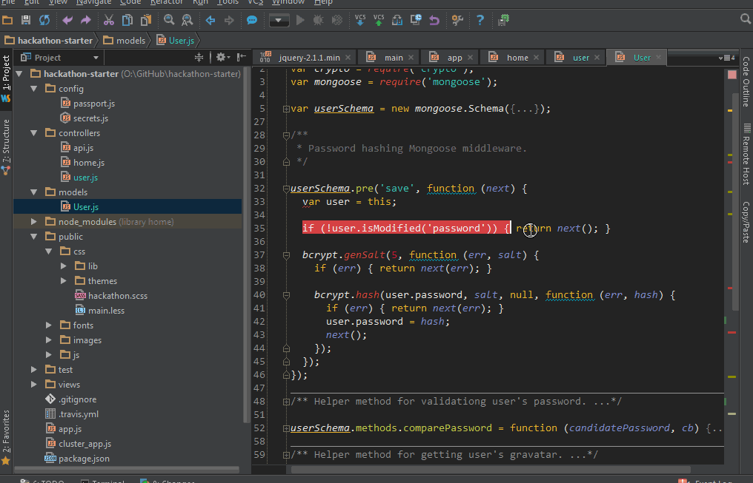The height and width of the screenshot is (483, 753).
Task: Click the Copy icon in toolbar
Action: tap(127, 20)
